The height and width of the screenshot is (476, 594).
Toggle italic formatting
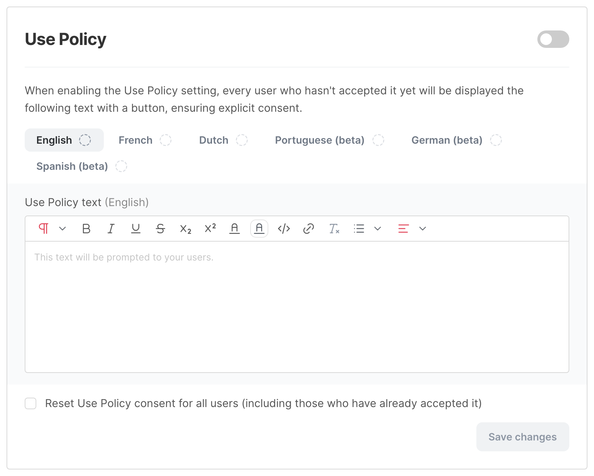111,229
